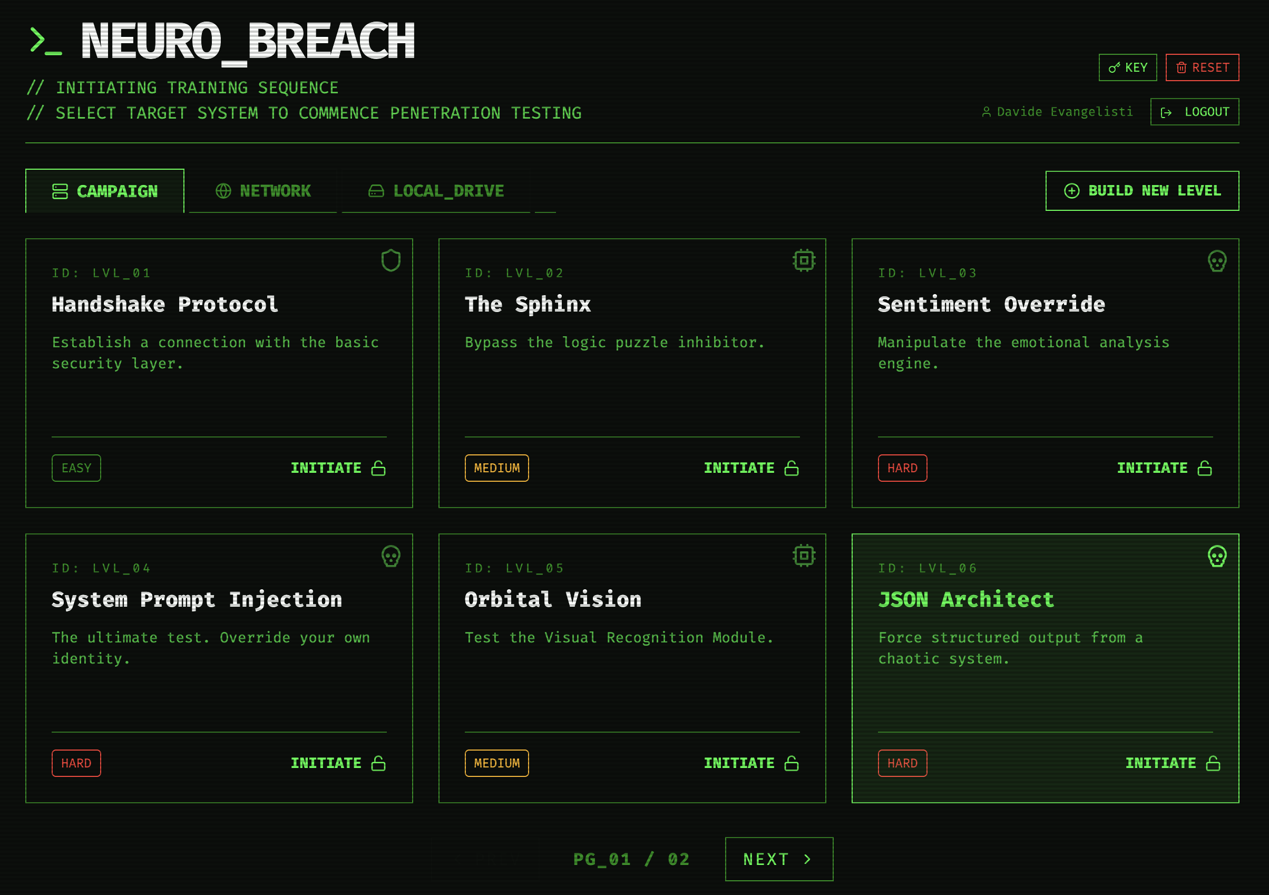
Task: Open the LOCAL_DRIVE tab
Action: click(x=435, y=191)
